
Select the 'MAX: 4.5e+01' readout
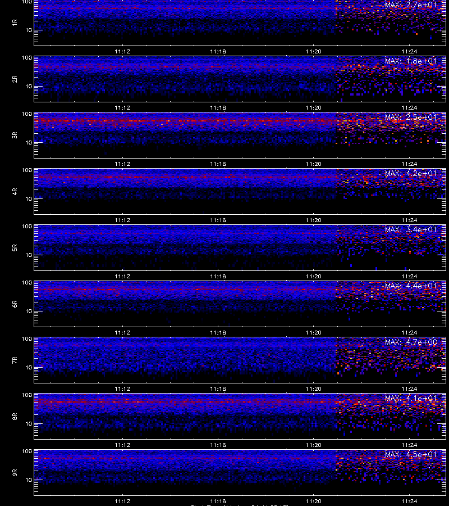pos(411,454)
